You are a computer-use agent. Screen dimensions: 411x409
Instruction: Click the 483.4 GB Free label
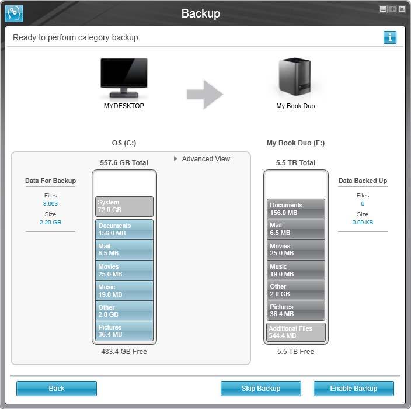coord(124,352)
